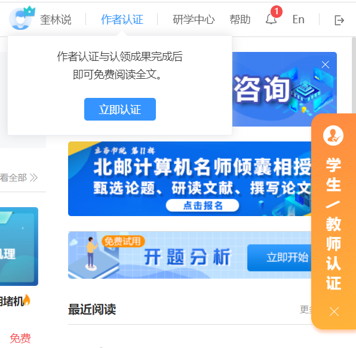Click 点击报名 on the course banner

202,205
